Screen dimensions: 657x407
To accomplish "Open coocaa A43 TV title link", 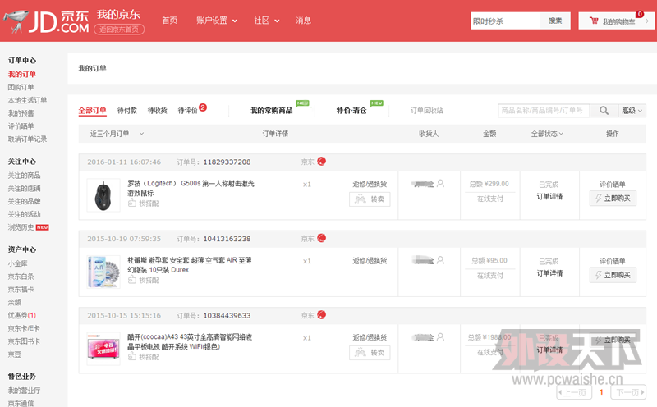I will pyautogui.click(x=190, y=341).
